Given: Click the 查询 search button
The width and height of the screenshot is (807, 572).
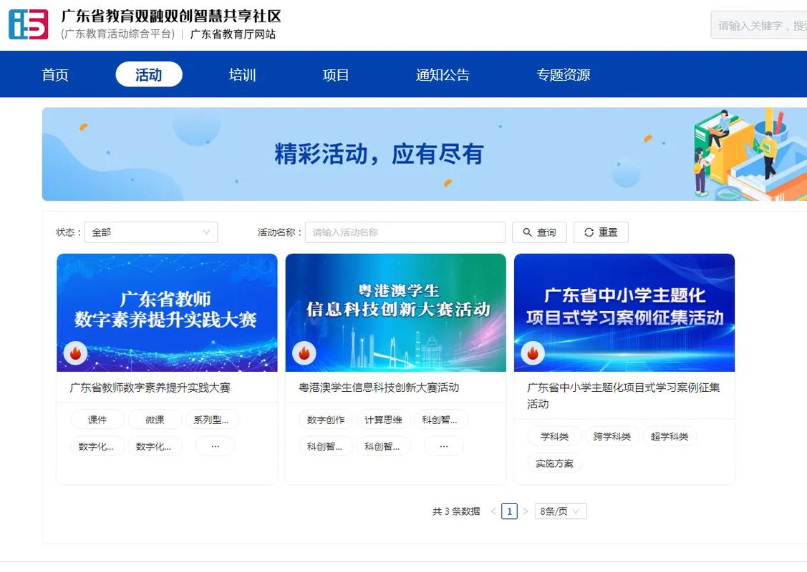Looking at the screenshot, I should pyautogui.click(x=539, y=232).
